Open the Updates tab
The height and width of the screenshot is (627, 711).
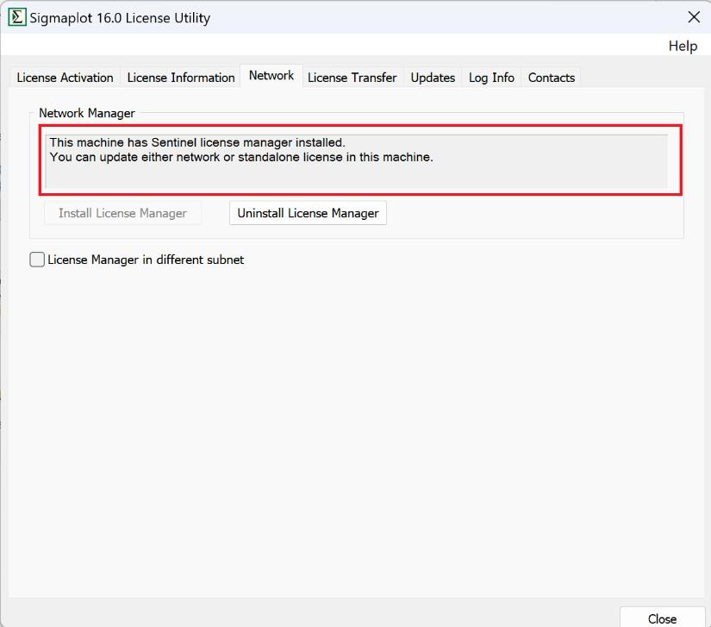click(433, 78)
